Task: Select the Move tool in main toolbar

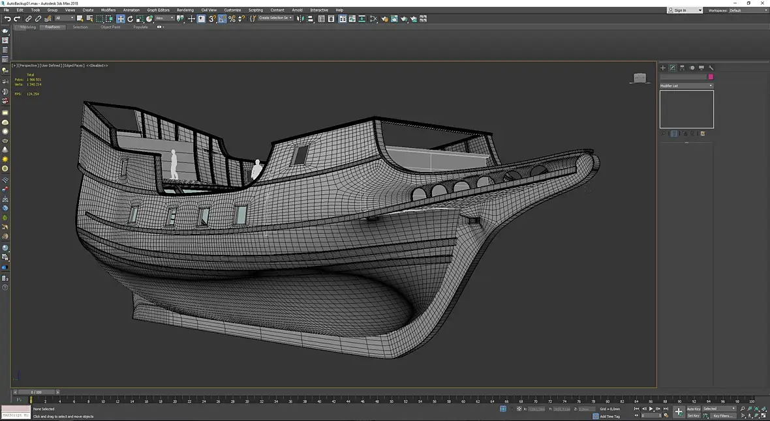Action: [x=121, y=19]
